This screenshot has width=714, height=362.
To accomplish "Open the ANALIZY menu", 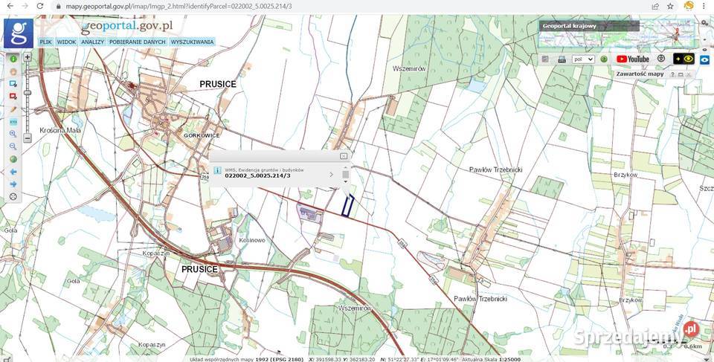I will 93,42.
